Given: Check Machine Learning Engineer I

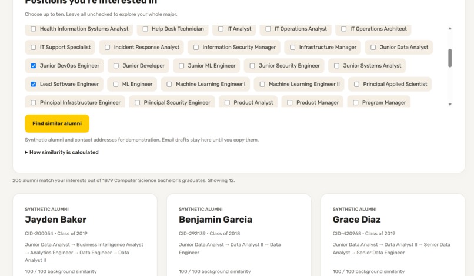Looking at the screenshot, I should pyautogui.click(x=169, y=84).
